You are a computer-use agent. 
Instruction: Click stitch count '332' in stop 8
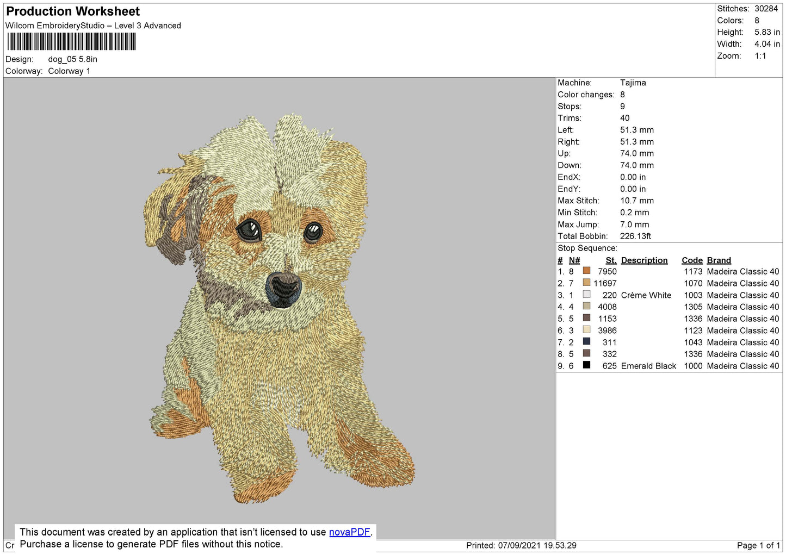tap(609, 354)
